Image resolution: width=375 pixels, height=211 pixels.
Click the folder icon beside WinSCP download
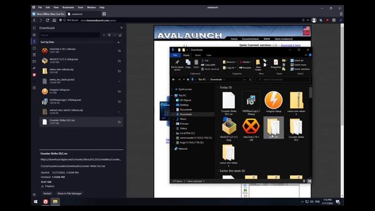click(119, 61)
